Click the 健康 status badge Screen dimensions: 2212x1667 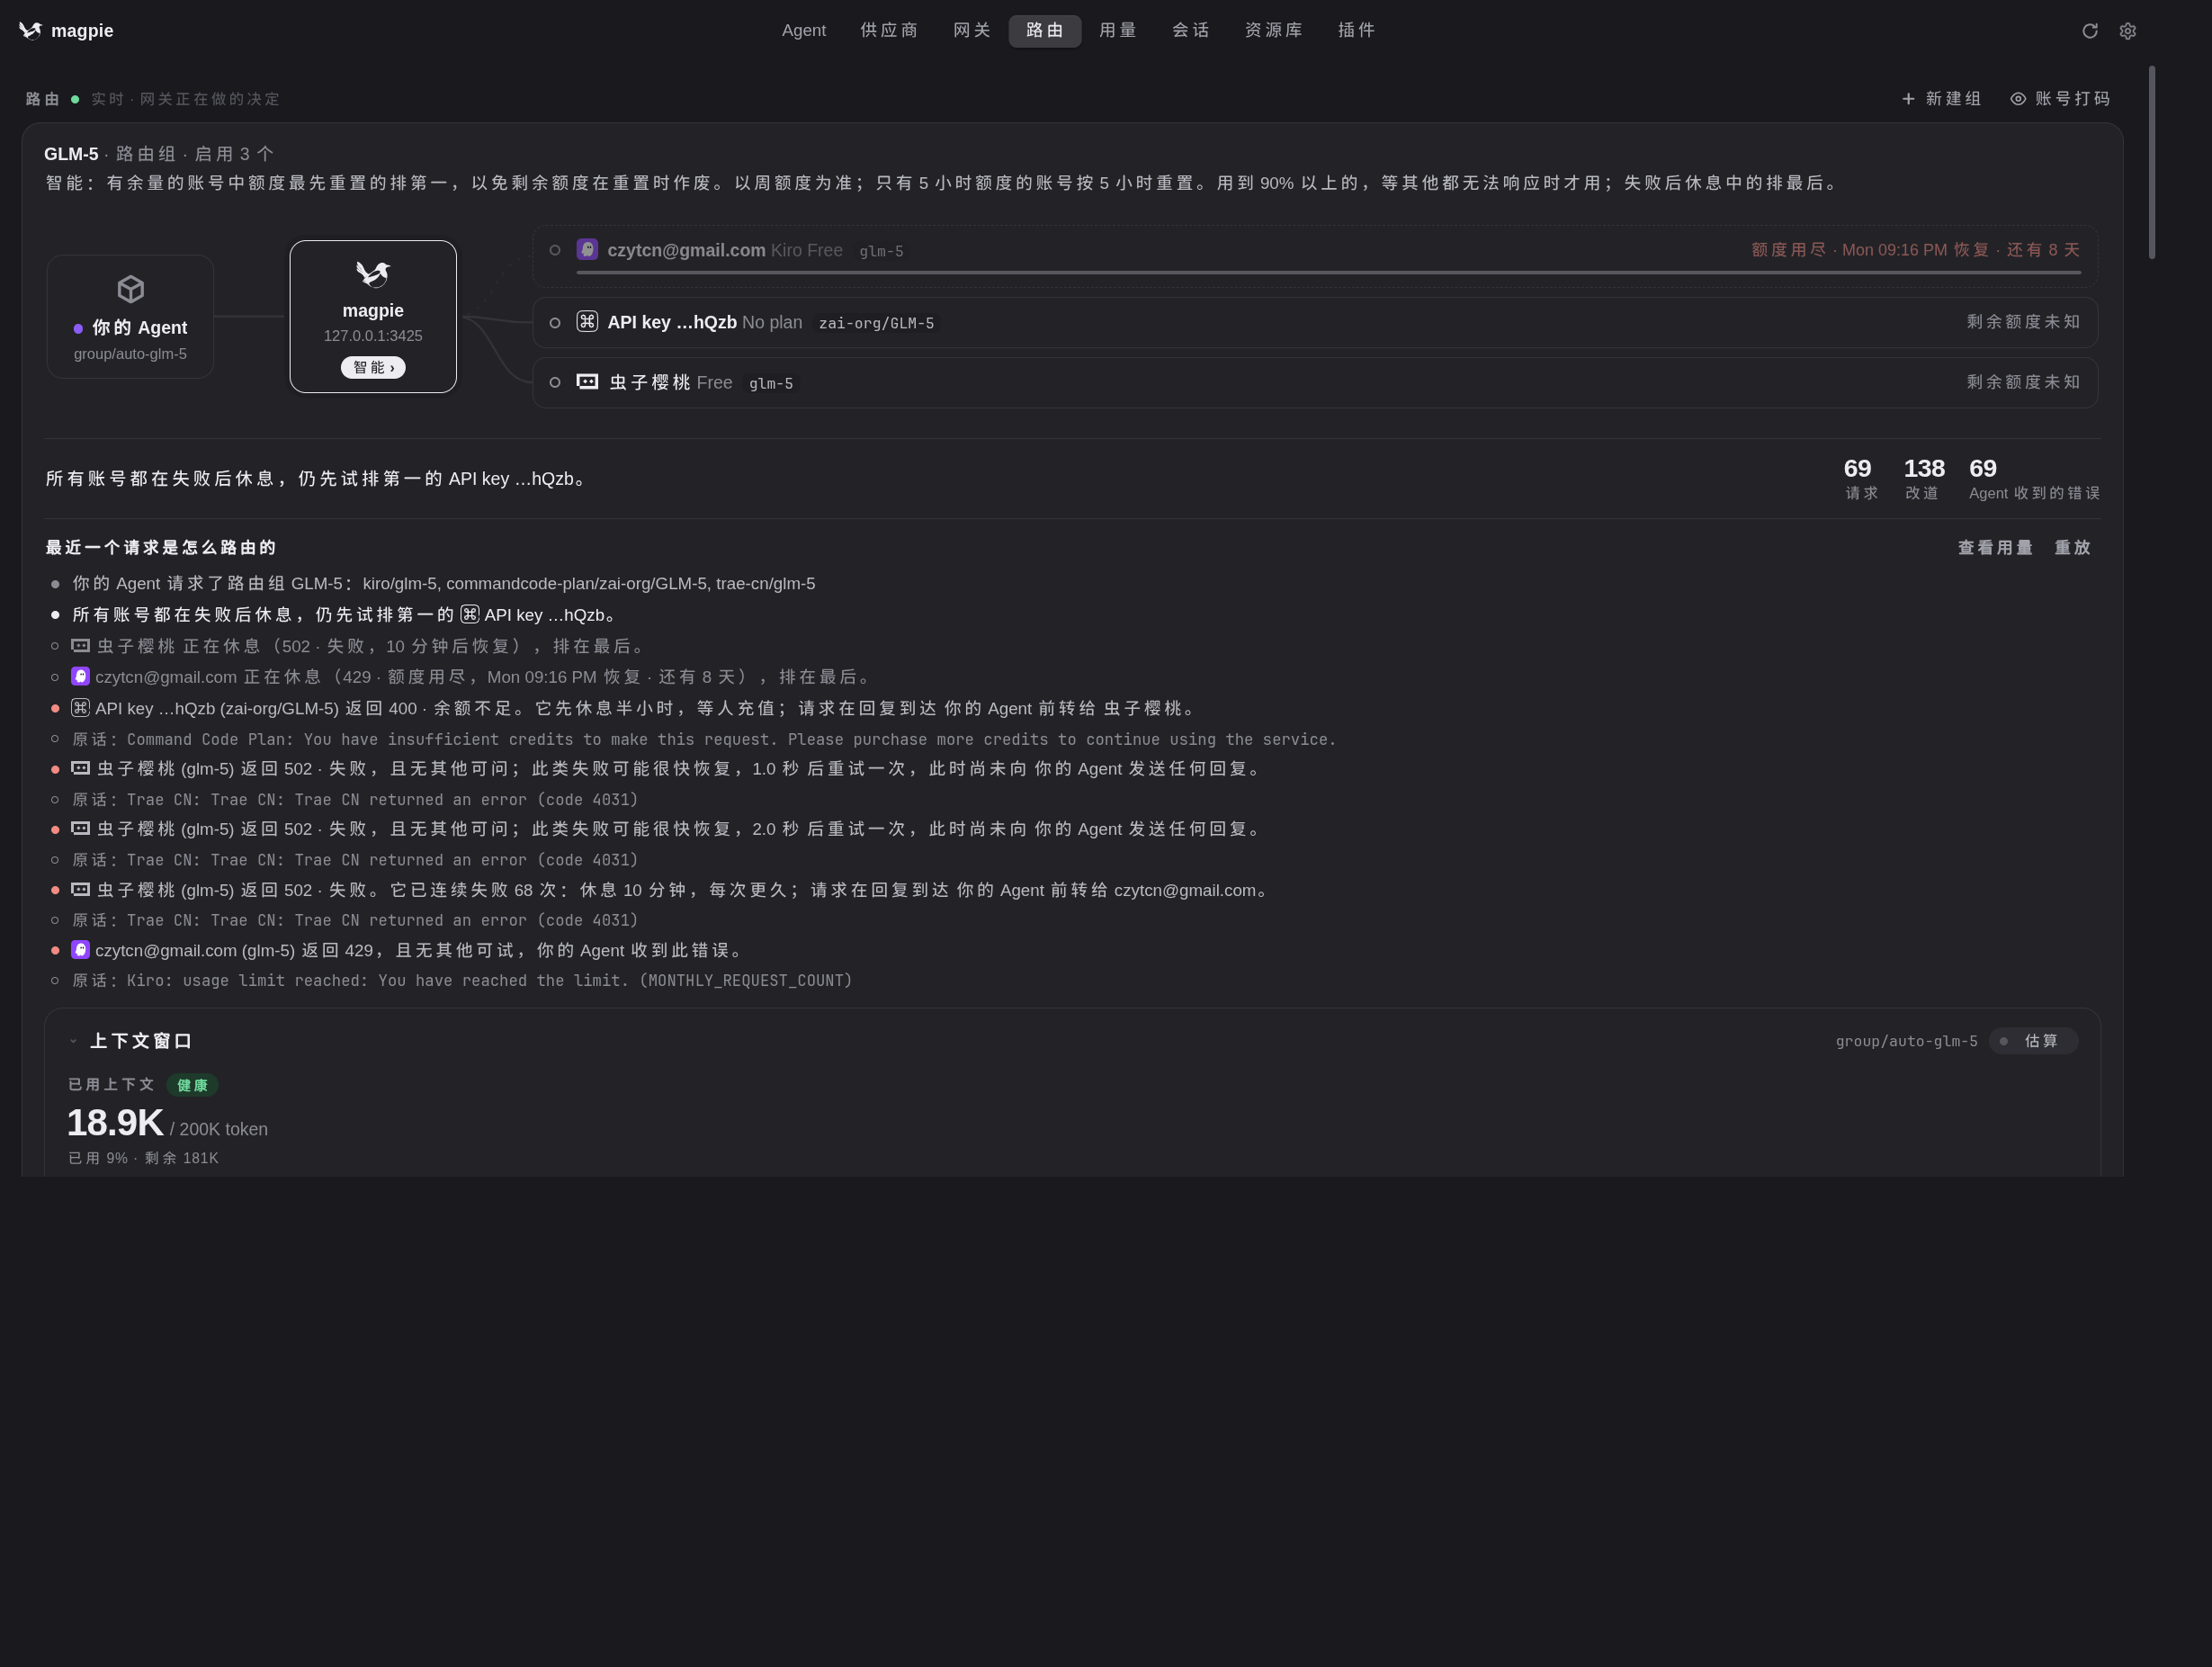tap(192, 1085)
